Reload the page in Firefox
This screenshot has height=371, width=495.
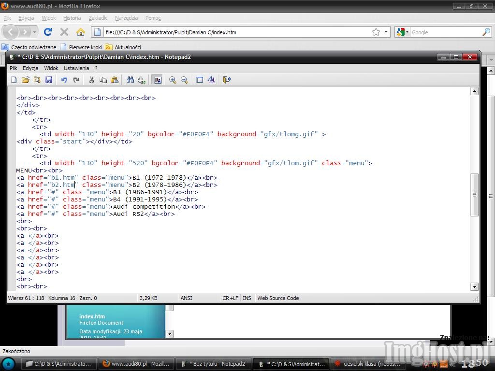point(48,32)
